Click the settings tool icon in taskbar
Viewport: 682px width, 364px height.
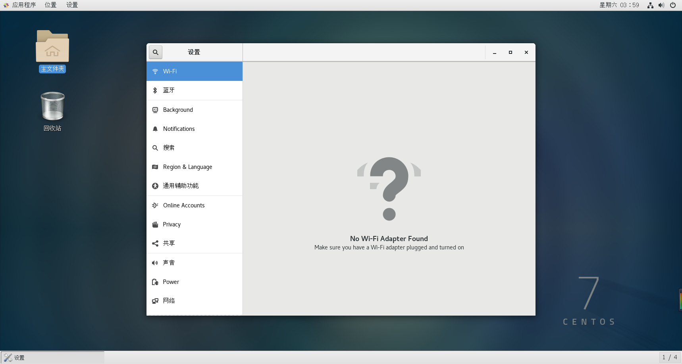point(8,358)
